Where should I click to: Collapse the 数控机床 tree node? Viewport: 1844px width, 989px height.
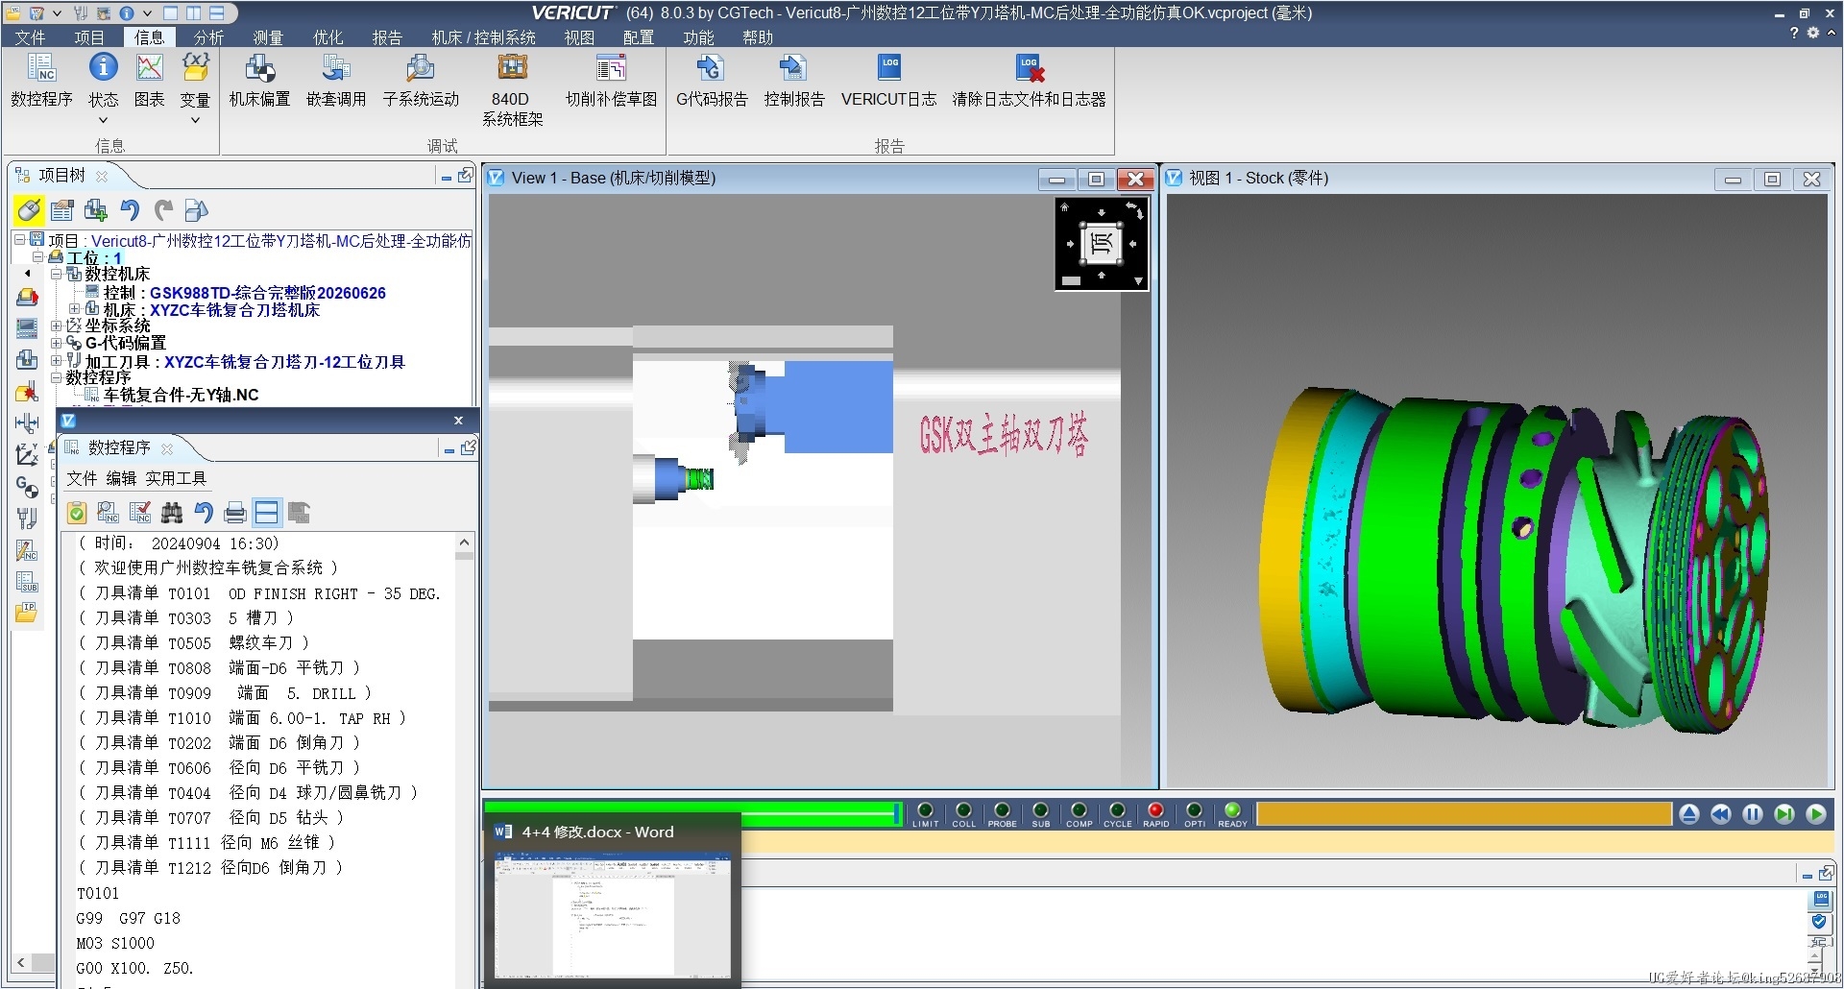click(x=57, y=275)
